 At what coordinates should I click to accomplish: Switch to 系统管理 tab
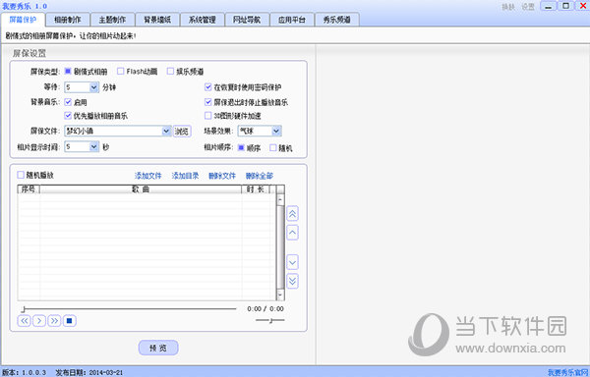click(x=202, y=20)
